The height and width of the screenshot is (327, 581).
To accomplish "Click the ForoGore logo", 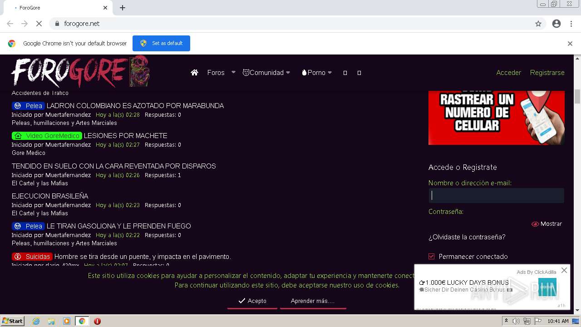I will [x=80, y=71].
